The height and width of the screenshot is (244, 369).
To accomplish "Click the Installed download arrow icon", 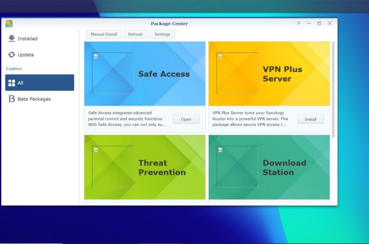I will 11,38.
